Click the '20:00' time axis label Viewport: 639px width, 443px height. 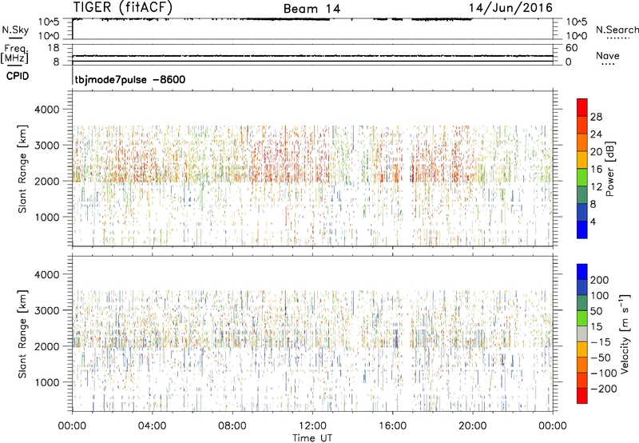(473, 426)
